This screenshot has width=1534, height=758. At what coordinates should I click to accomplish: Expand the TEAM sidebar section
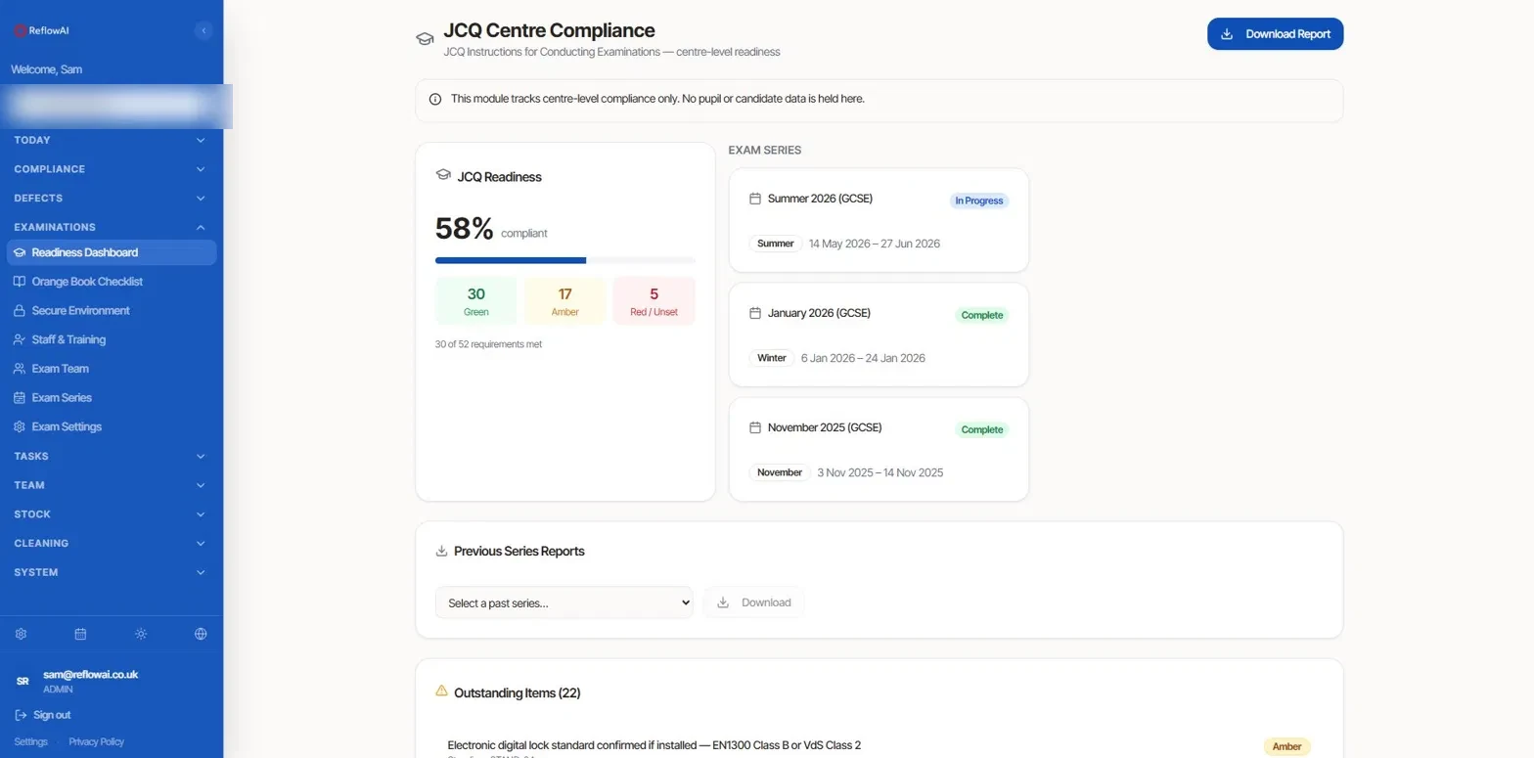[112, 485]
